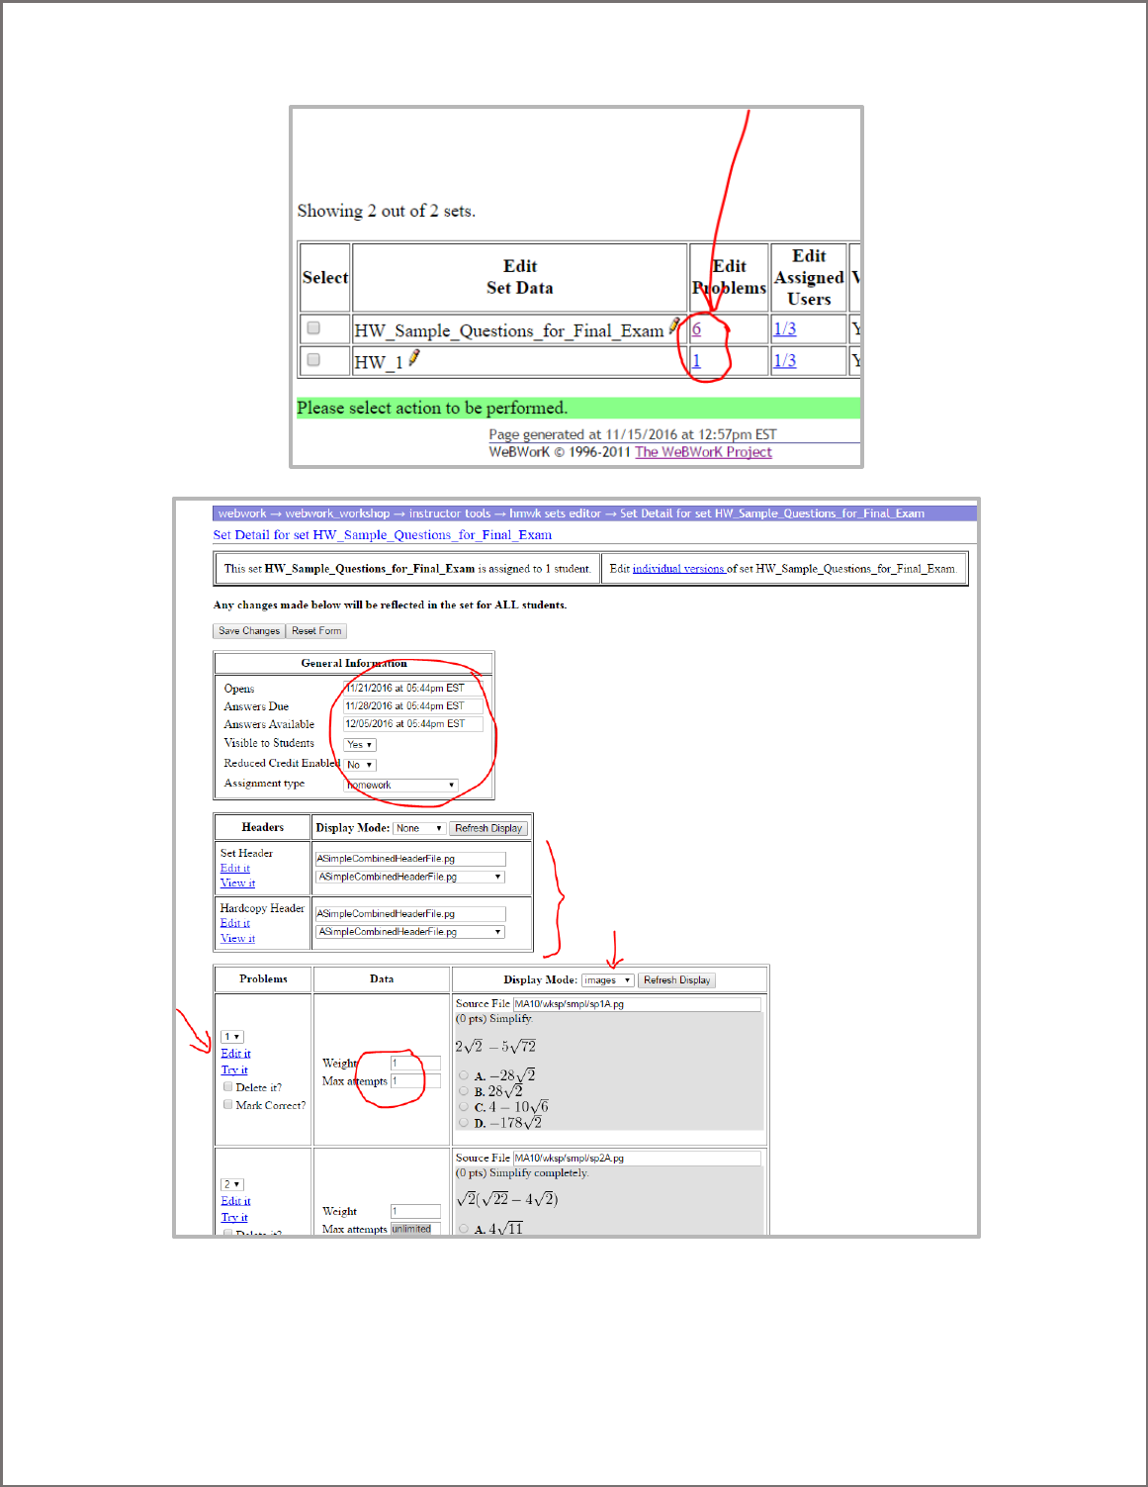This screenshot has height=1487, width=1148.
Task: Click the pencil icon beside HW_1
Action: (413, 358)
